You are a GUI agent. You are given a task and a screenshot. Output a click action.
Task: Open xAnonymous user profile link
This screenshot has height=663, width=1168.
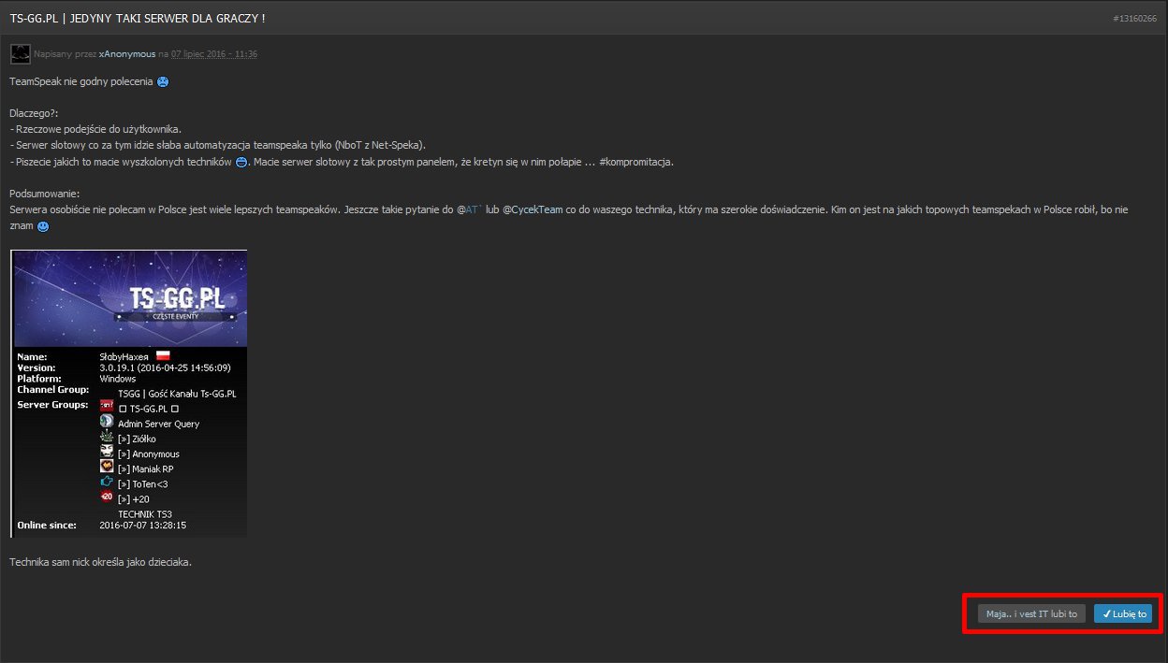pos(127,54)
